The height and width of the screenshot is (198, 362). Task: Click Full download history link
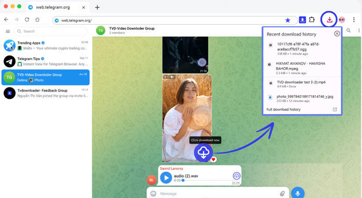pos(283,110)
